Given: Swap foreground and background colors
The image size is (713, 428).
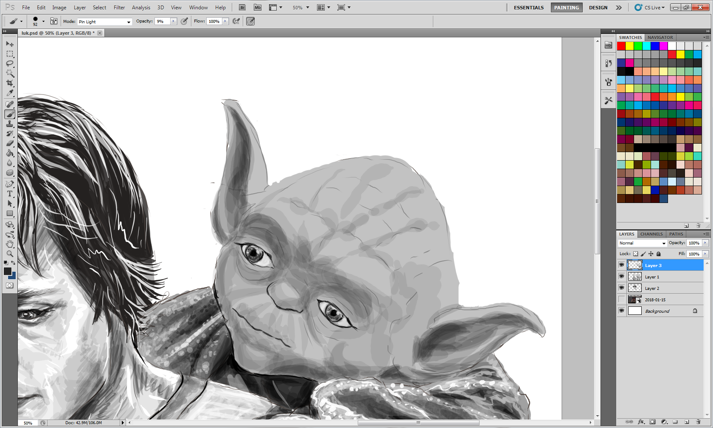Looking at the screenshot, I should tap(13, 263).
